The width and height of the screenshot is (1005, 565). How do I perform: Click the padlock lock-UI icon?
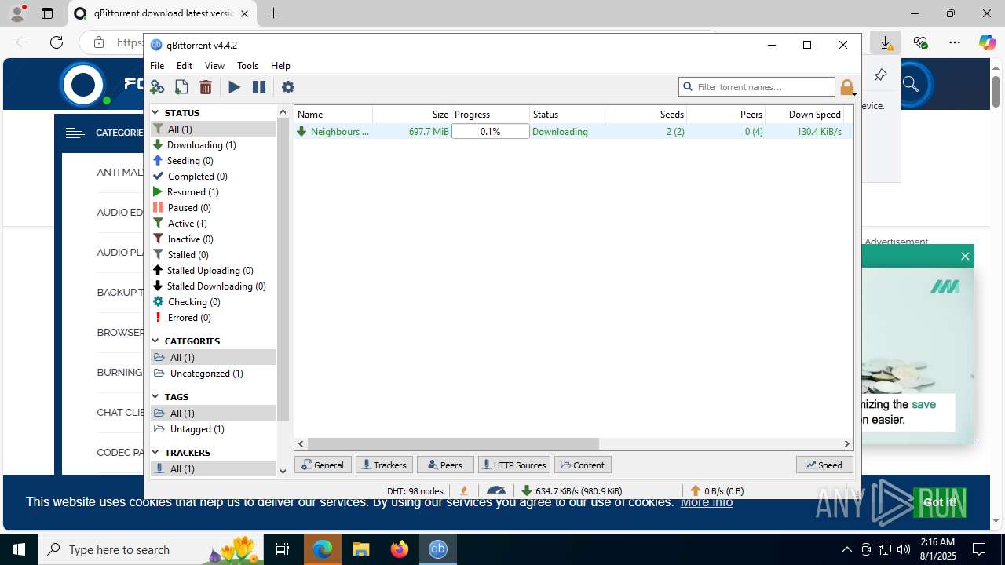pyautogui.click(x=846, y=87)
